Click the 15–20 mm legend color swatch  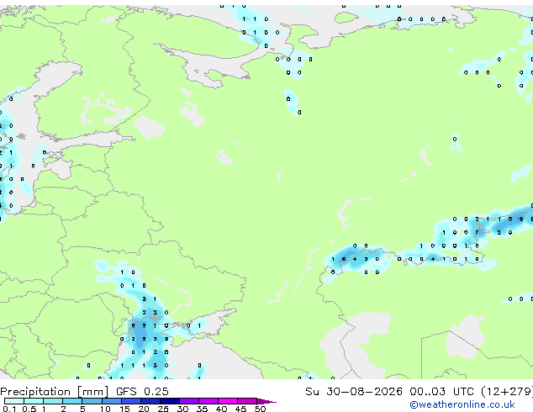point(130,401)
